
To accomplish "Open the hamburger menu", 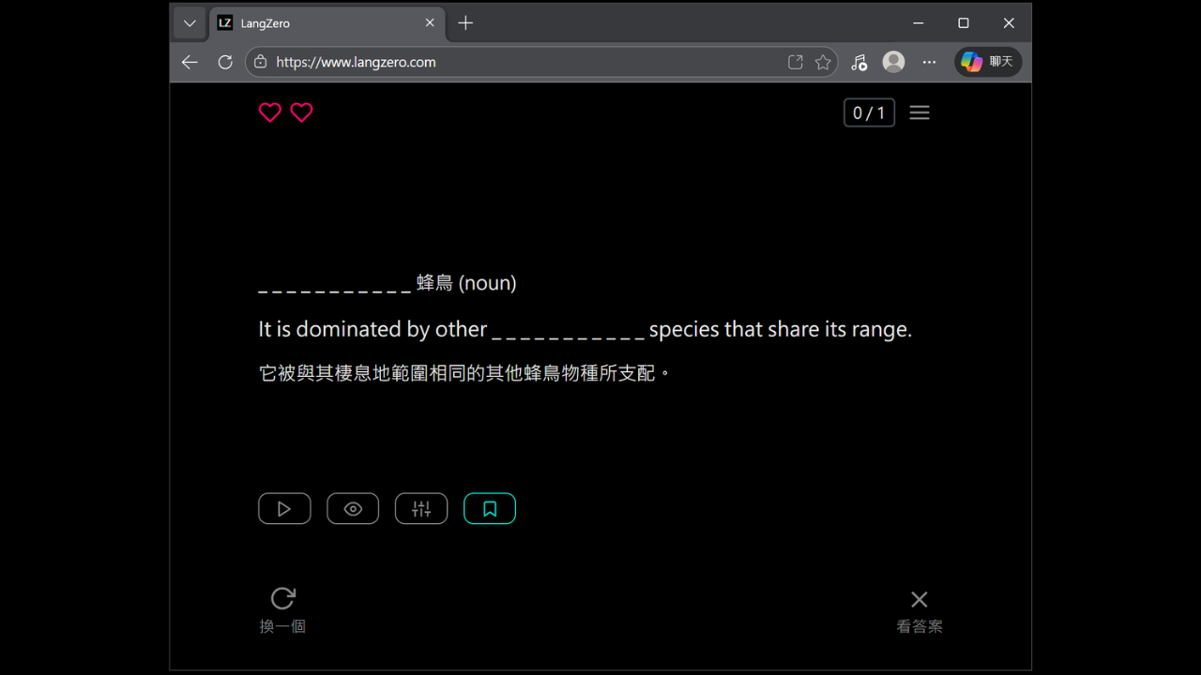I will [920, 112].
